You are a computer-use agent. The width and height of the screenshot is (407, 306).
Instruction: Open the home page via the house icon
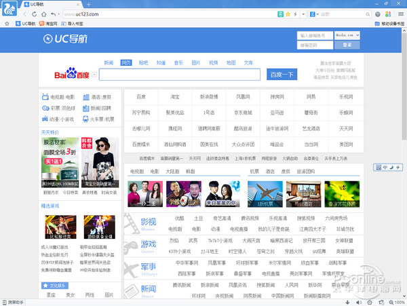click(44, 14)
